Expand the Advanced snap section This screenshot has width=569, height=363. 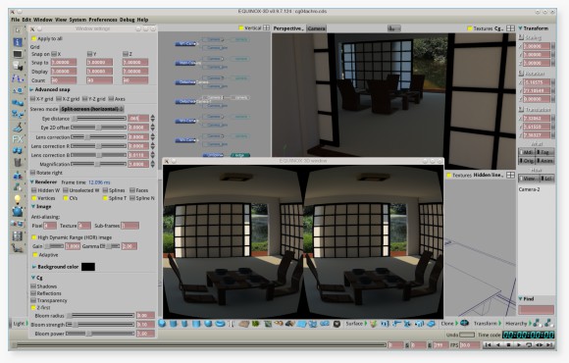tap(31, 89)
